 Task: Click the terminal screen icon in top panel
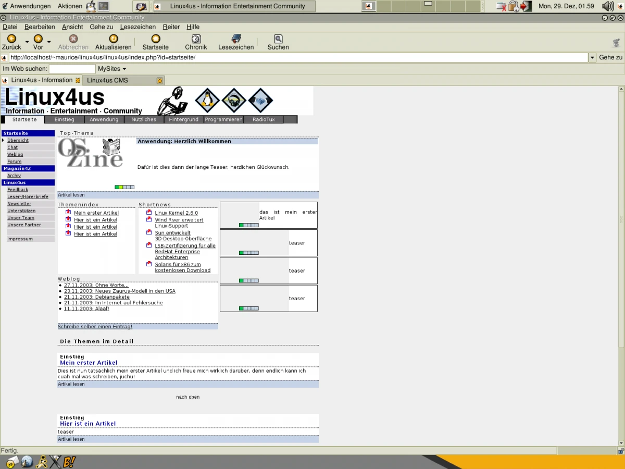[104, 6]
